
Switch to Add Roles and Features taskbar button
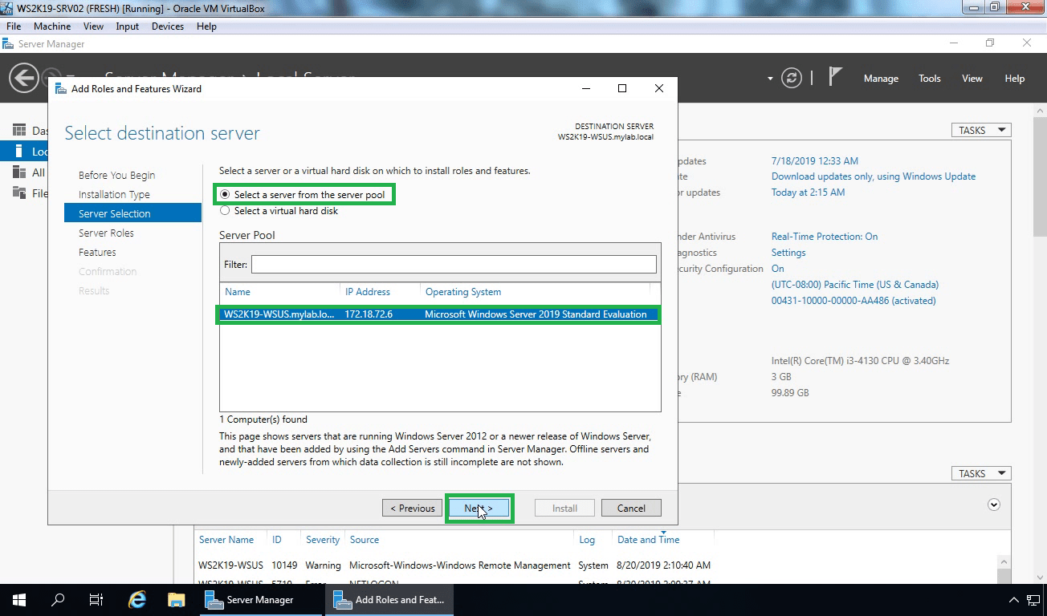click(x=389, y=600)
